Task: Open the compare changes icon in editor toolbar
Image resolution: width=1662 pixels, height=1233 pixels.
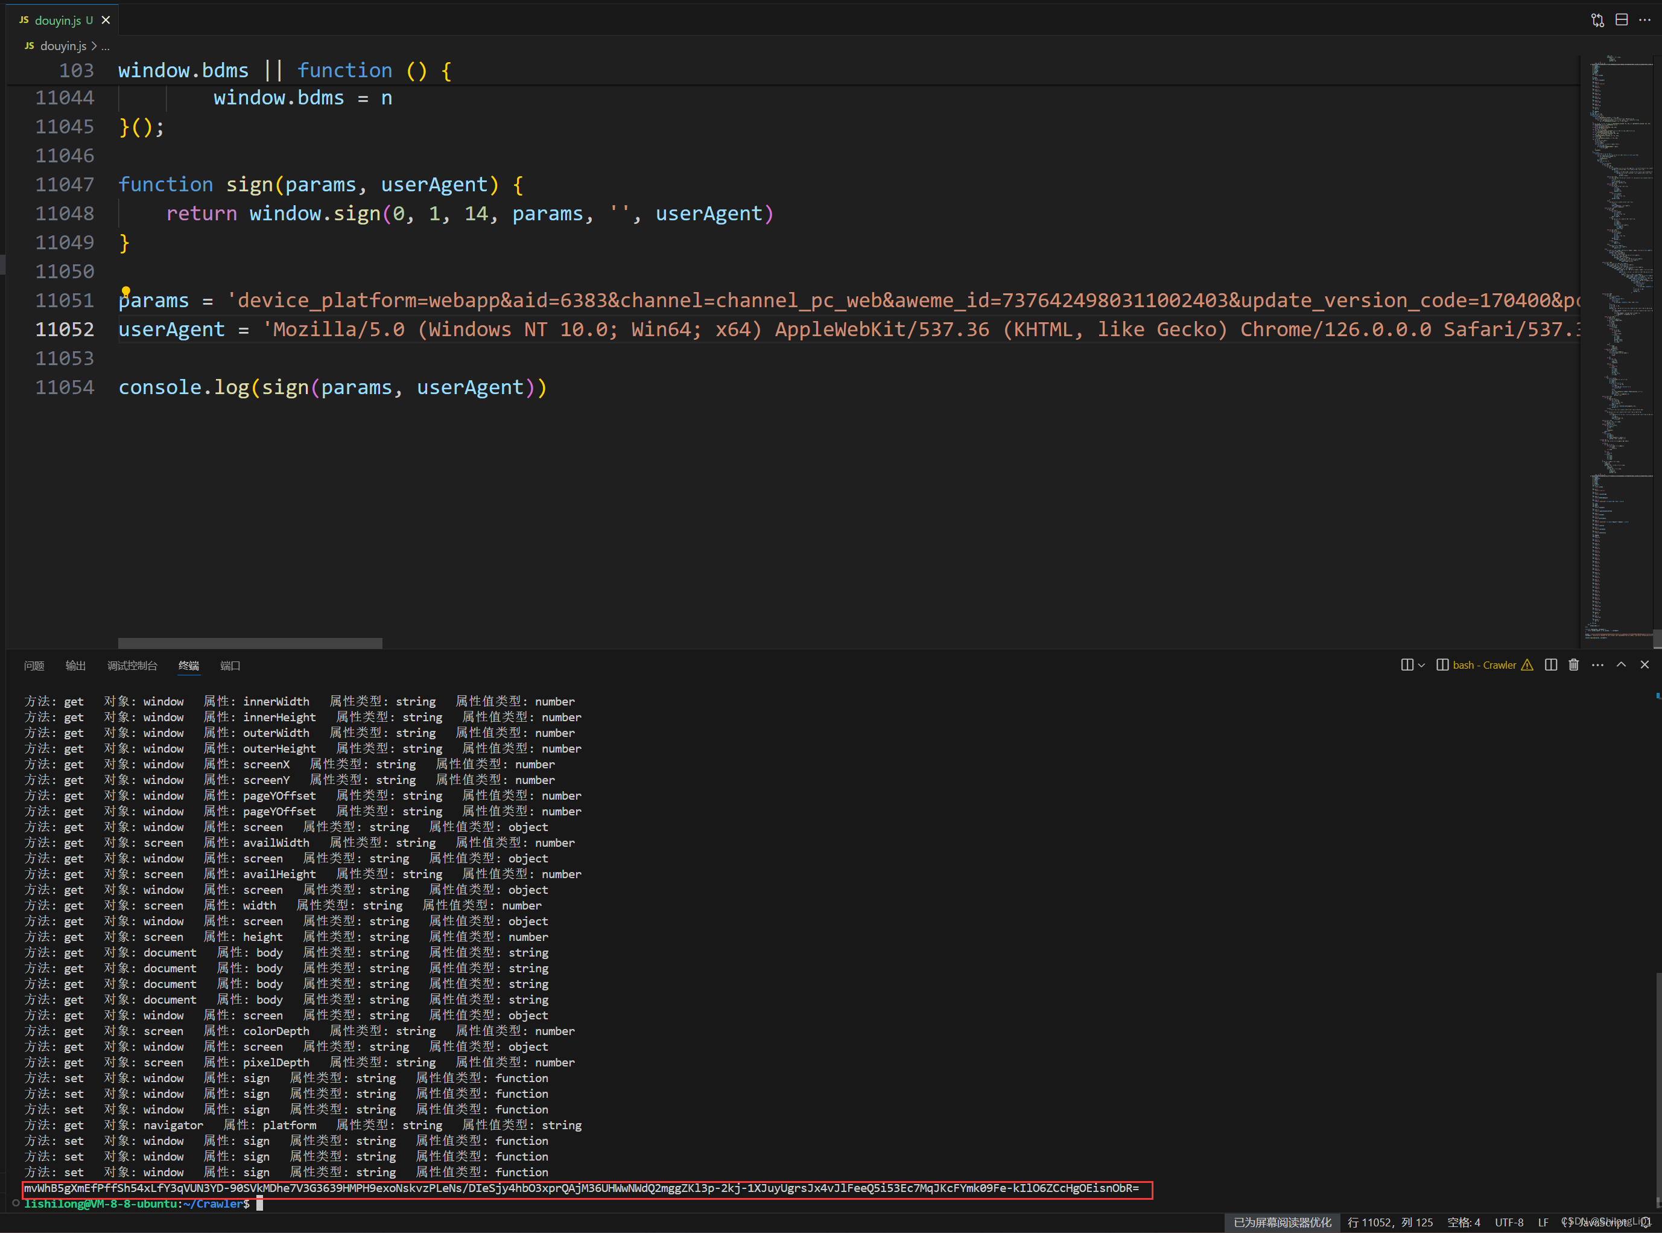Action: point(1597,20)
